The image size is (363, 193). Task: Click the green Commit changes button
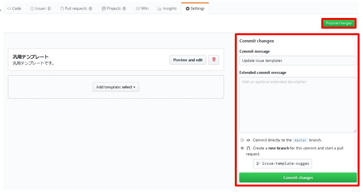pyautogui.click(x=298, y=178)
